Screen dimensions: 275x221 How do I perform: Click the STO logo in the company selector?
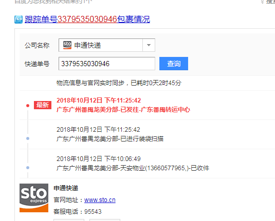click(67, 45)
